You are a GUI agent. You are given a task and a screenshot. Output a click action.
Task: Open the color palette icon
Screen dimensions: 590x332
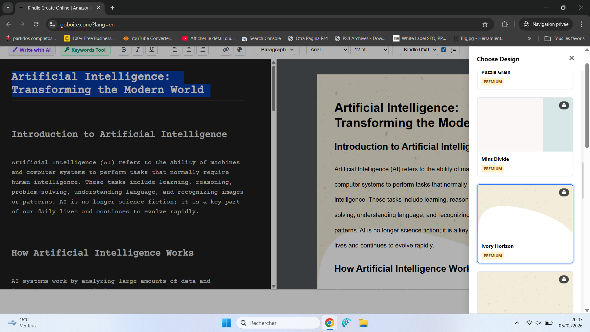pyautogui.click(x=240, y=50)
